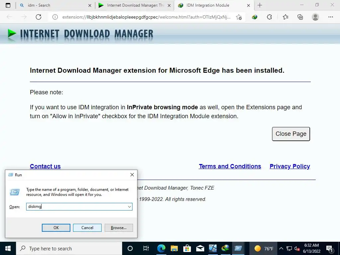Cancel the Run dialog
340x255 pixels.
(x=87, y=228)
